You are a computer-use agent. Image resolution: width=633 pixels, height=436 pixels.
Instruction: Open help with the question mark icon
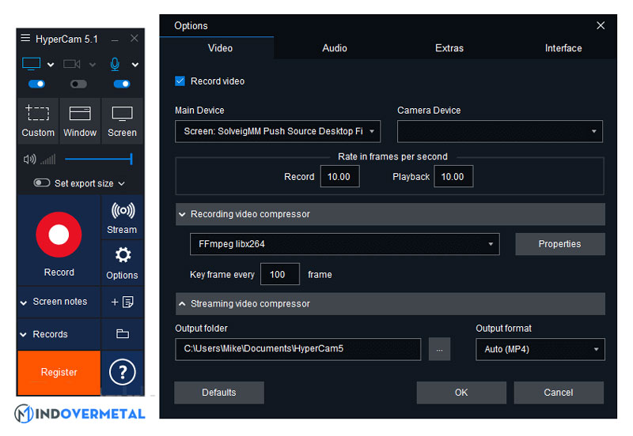pos(123,371)
